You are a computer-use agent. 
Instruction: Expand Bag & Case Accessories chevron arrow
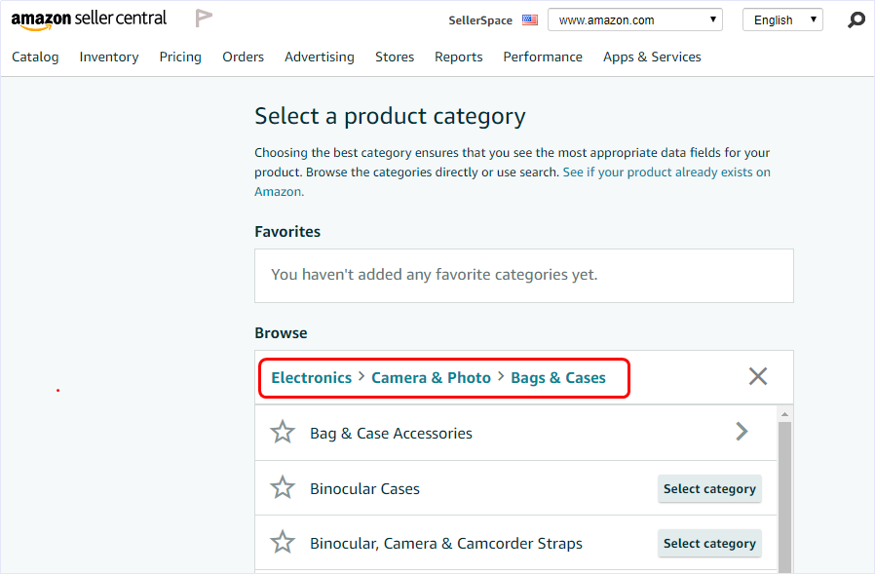[742, 432]
